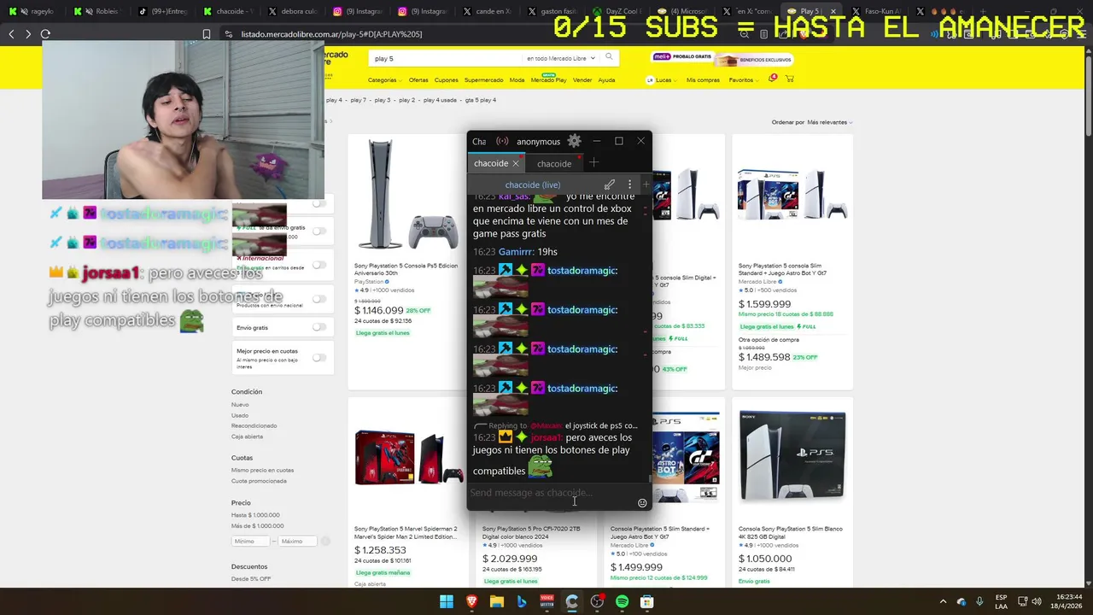Viewport: 1093px width, 615px height.
Task: Filter by Reacondicionado condition
Action: pyautogui.click(x=254, y=425)
